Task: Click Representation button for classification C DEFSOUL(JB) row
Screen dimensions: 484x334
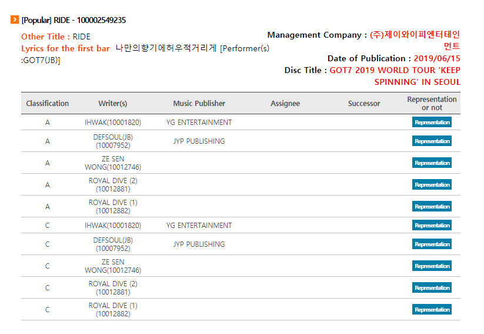Action: [432, 244]
